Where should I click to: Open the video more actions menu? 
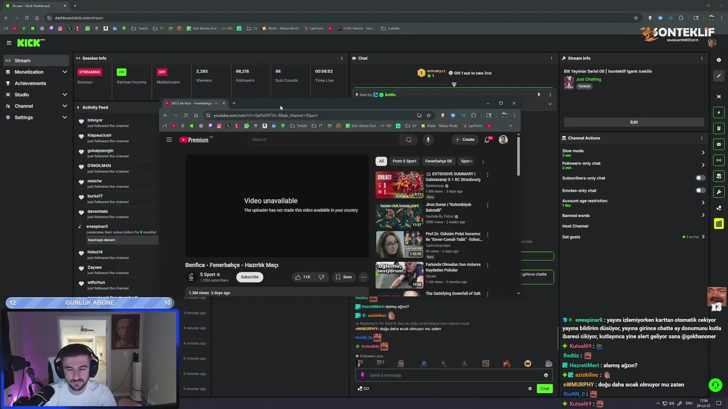tap(363, 277)
